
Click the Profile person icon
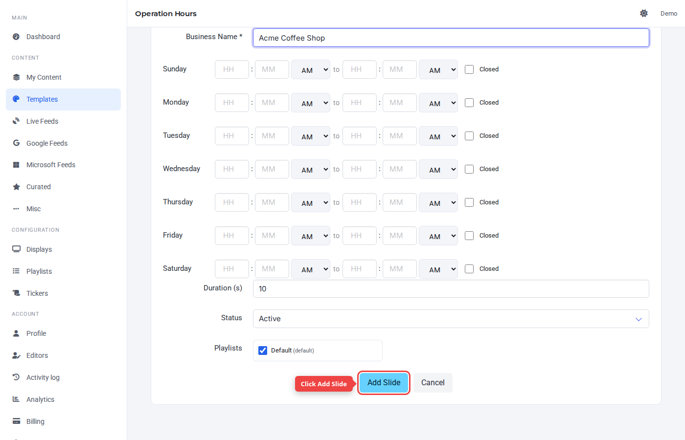(16, 333)
